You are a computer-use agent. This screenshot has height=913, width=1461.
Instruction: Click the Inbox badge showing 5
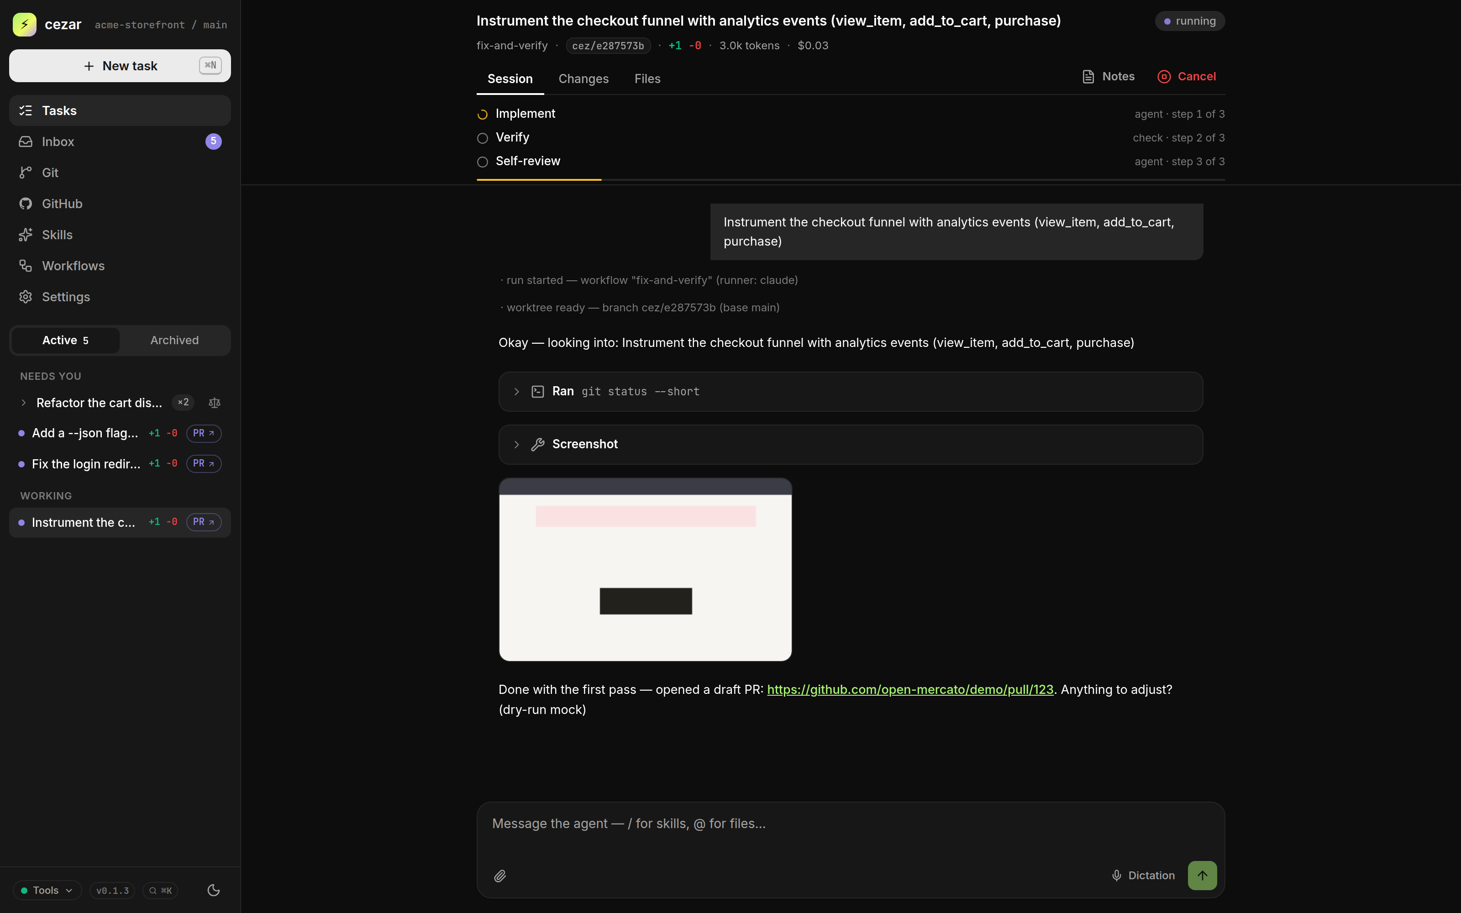click(x=213, y=142)
